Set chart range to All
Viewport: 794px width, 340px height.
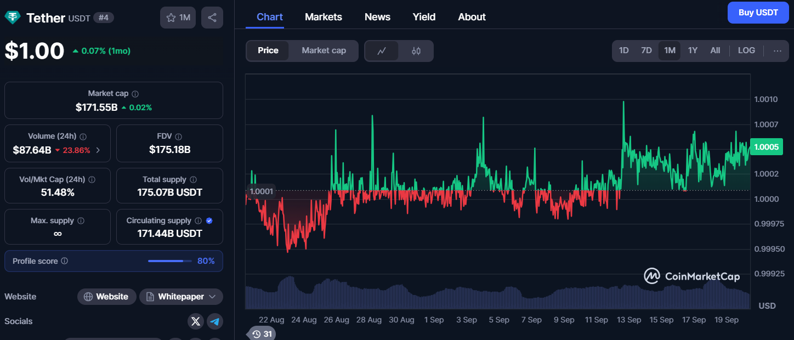[x=715, y=50]
